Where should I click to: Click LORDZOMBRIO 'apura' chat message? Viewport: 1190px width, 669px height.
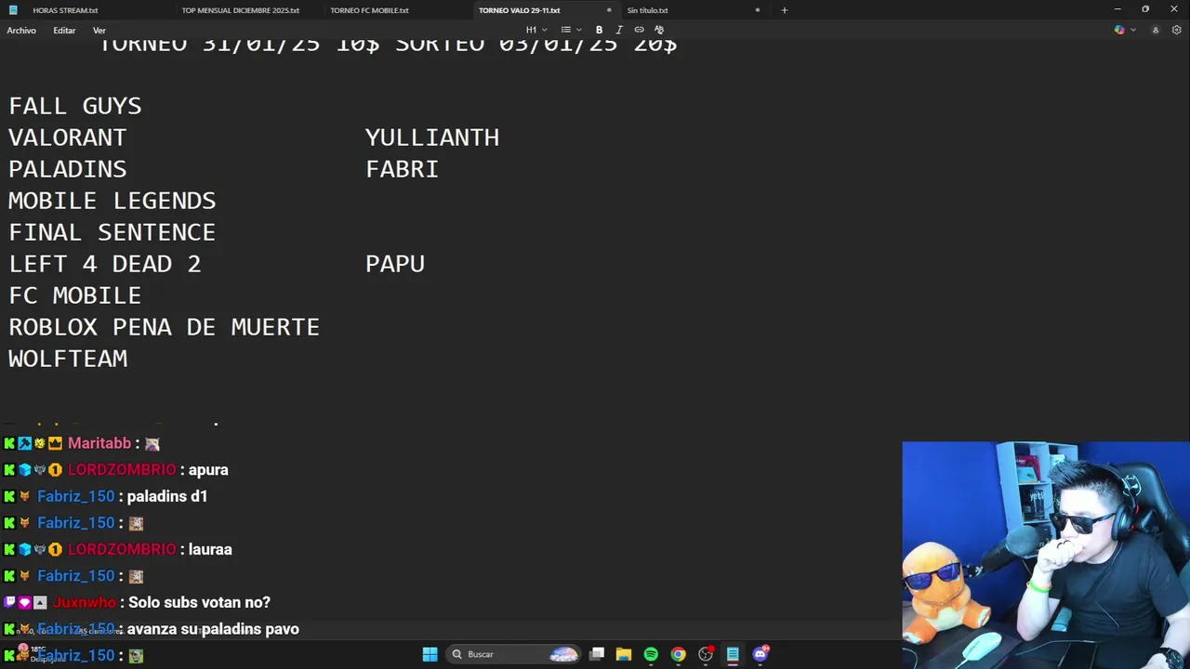point(116,470)
